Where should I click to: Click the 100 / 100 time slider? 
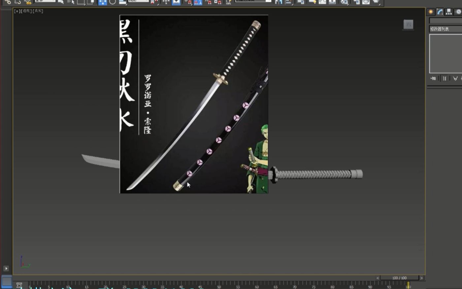[399, 278]
